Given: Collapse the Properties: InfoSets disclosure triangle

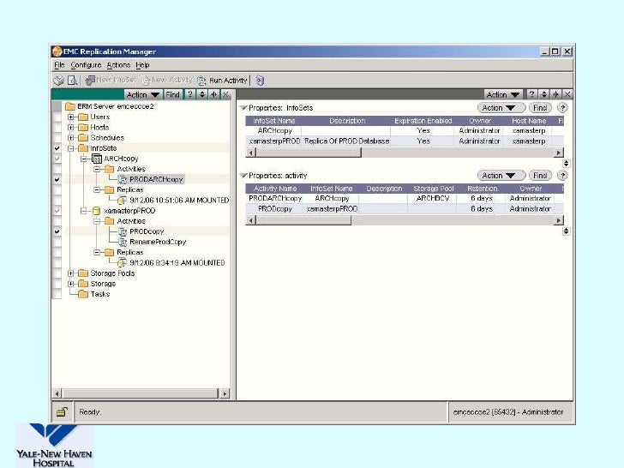Looking at the screenshot, I should (243, 108).
